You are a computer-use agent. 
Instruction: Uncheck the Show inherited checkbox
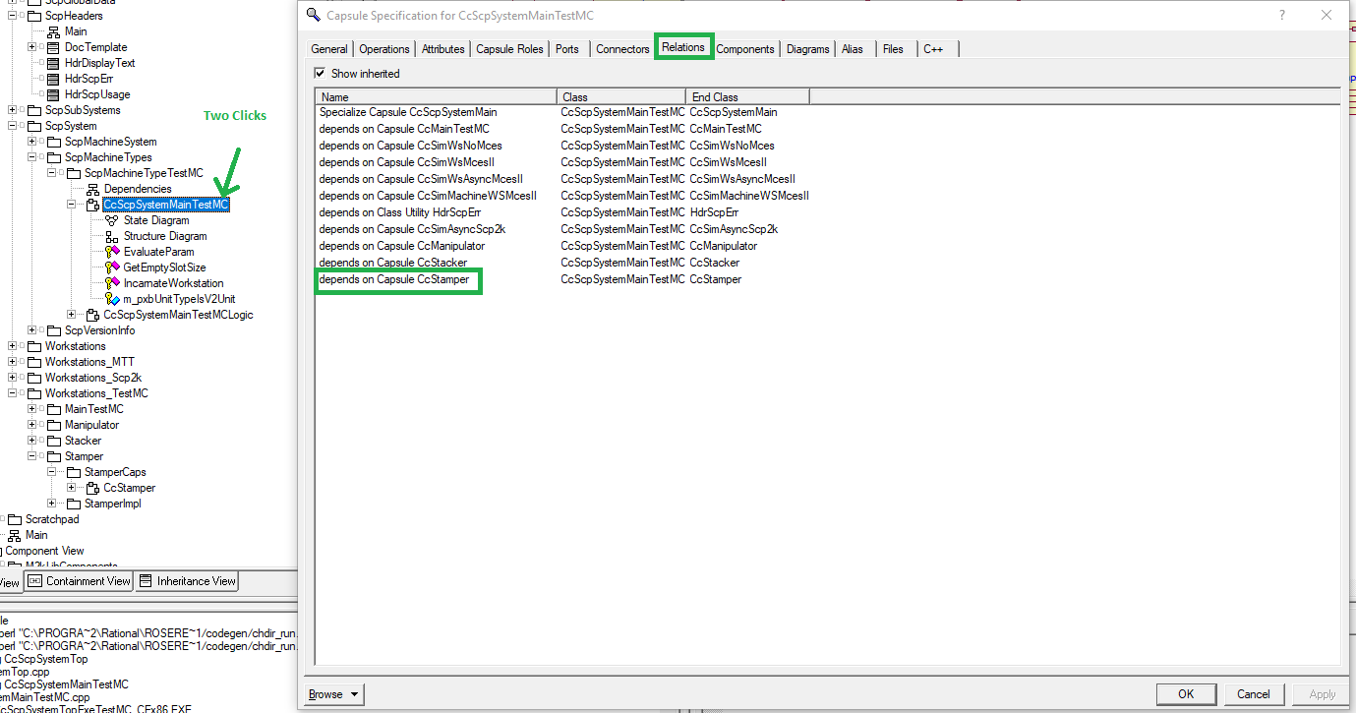(x=320, y=73)
